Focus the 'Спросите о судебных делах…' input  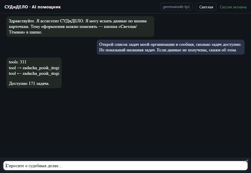pyautogui.click(x=125, y=166)
